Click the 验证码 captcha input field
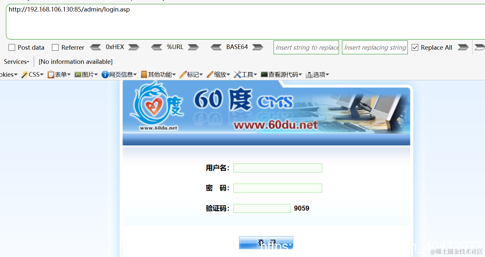Image resolution: width=485 pixels, height=257 pixels. pos(262,208)
